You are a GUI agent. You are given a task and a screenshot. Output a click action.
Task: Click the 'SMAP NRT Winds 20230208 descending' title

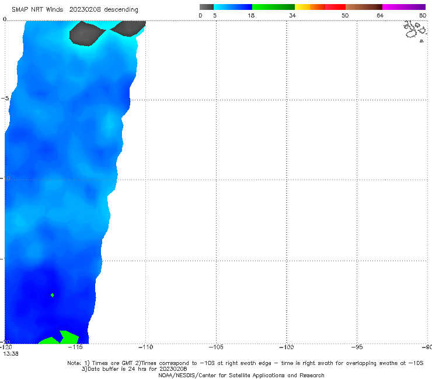click(75, 10)
